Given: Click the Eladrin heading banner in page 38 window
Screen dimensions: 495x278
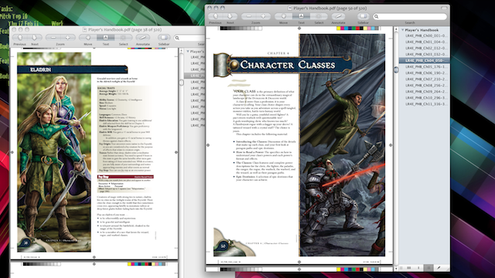Looking at the screenshot, I should [x=72, y=69].
